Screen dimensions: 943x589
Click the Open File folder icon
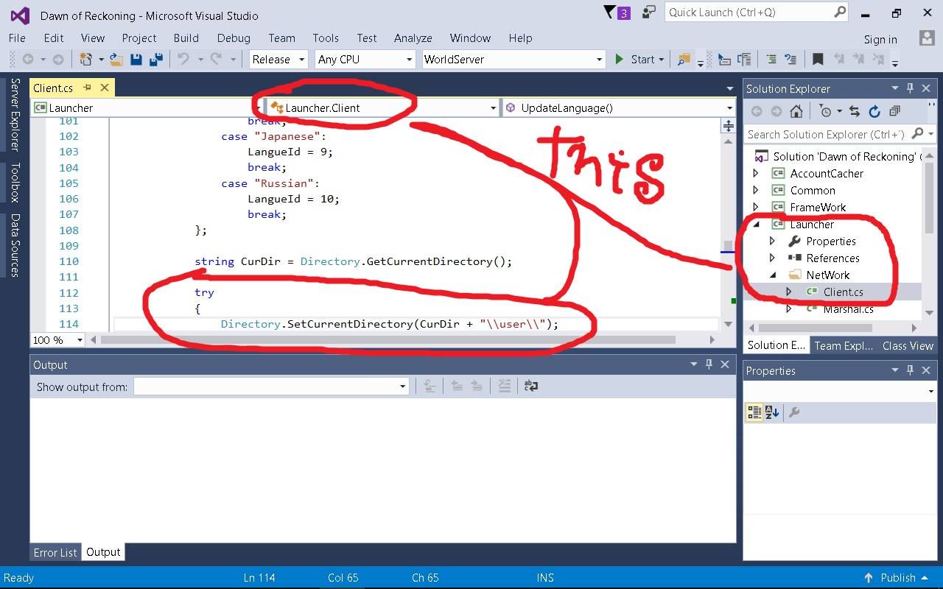116,60
